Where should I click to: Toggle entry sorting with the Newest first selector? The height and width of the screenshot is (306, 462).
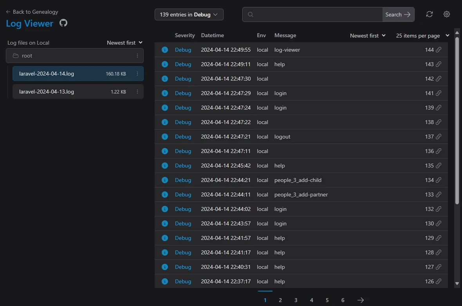coord(367,35)
